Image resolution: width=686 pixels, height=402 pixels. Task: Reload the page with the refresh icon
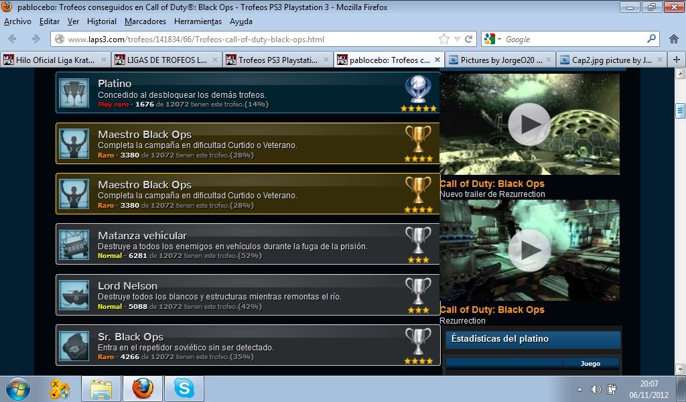469,39
